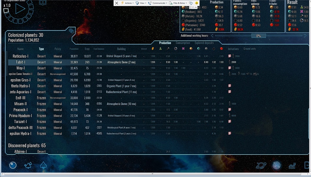Image resolution: width=311 pixels, height=177 pixels.
Task: Click the horizontal scrollbar at bottom
Action: (x=152, y=174)
